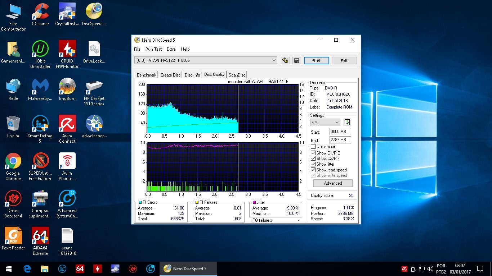Open IObit Uninstaller desktop icon

(x=40, y=55)
